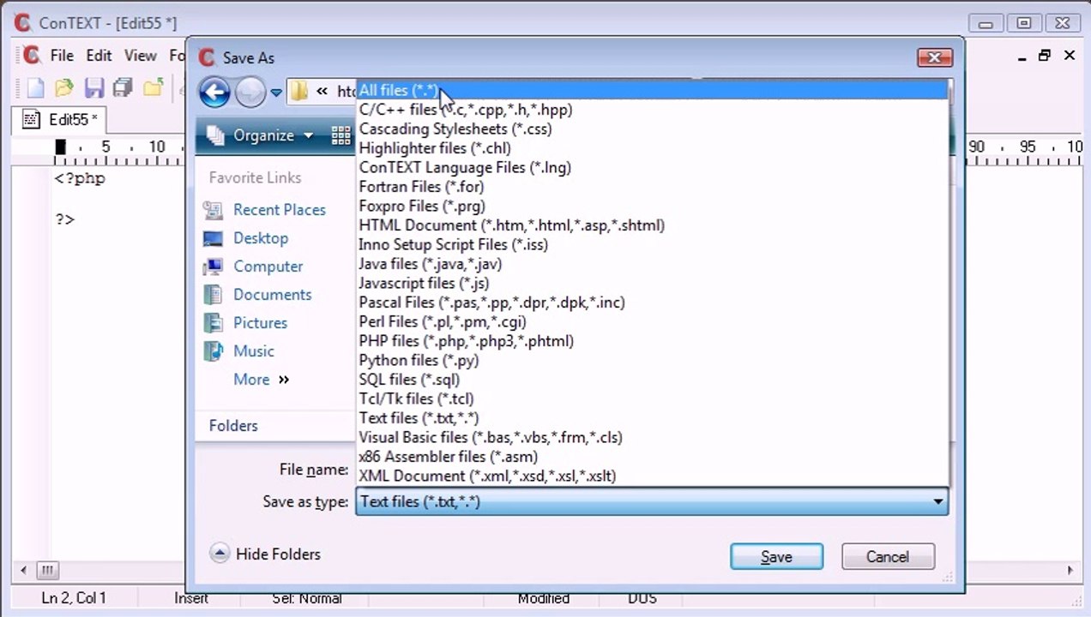The width and height of the screenshot is (1091, 617).
Task: Open Recent Places link
Action: [x=280, y=210]
